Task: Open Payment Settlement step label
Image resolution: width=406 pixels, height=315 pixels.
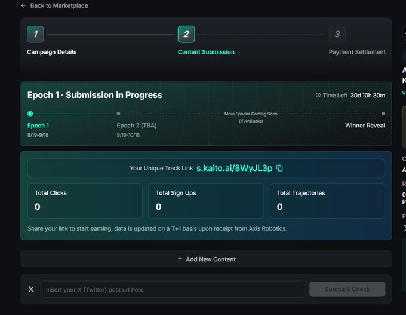Action: pos(357,52)
